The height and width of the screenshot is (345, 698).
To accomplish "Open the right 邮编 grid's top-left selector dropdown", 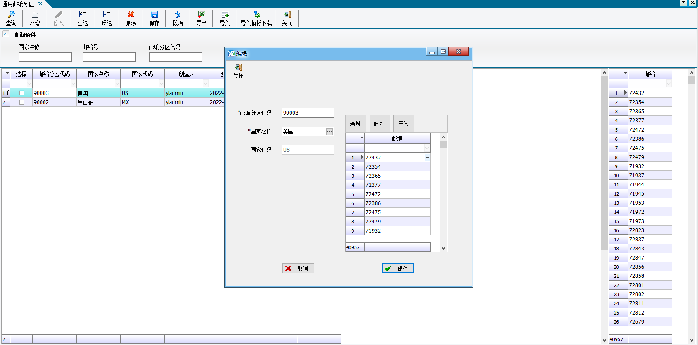I will coord(625,73).
